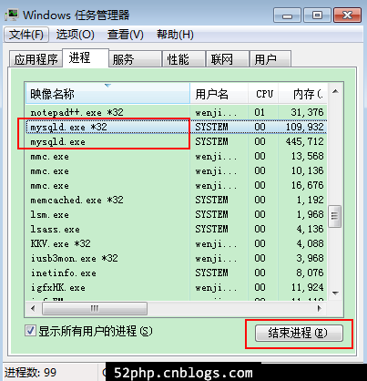Minimize the Task Manager window
The image size is (367, 381).
coord(287,15)
